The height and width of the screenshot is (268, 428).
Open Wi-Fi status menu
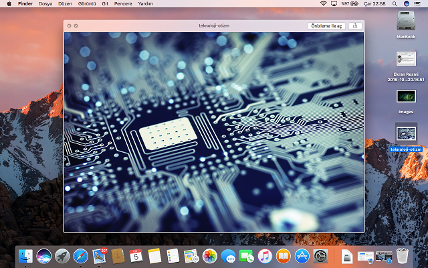point(324,3)
